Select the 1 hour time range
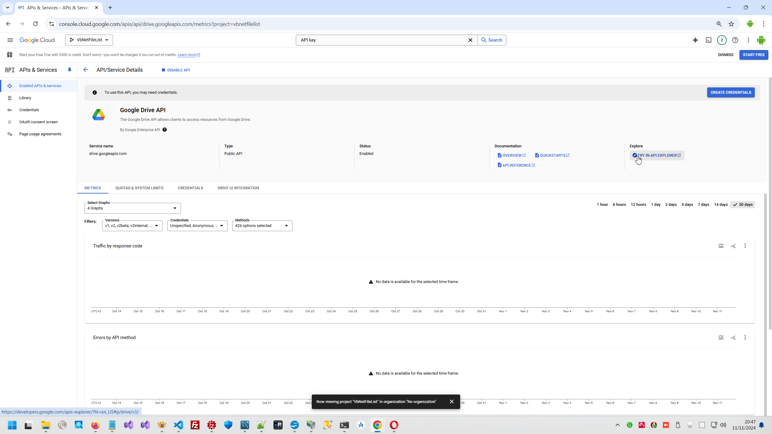This screenshot has height=434, width=772. 602,205
